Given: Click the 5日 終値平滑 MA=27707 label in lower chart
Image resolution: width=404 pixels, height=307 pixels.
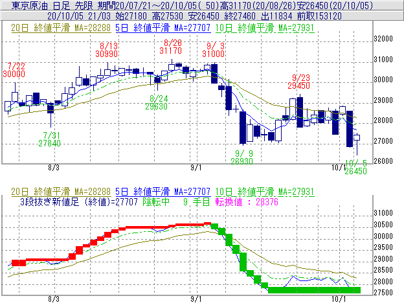Looking at the screenshot, I should 163,192.
